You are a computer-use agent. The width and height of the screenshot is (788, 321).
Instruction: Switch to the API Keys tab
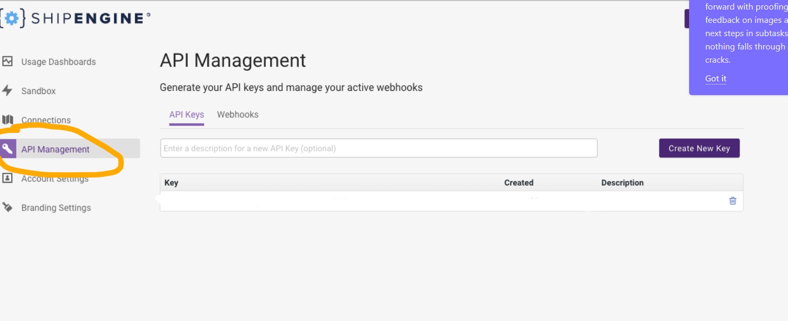click(187, 114)
